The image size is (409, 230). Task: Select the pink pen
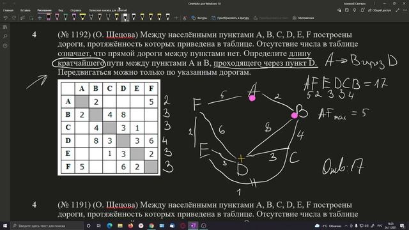coord(57,17)
